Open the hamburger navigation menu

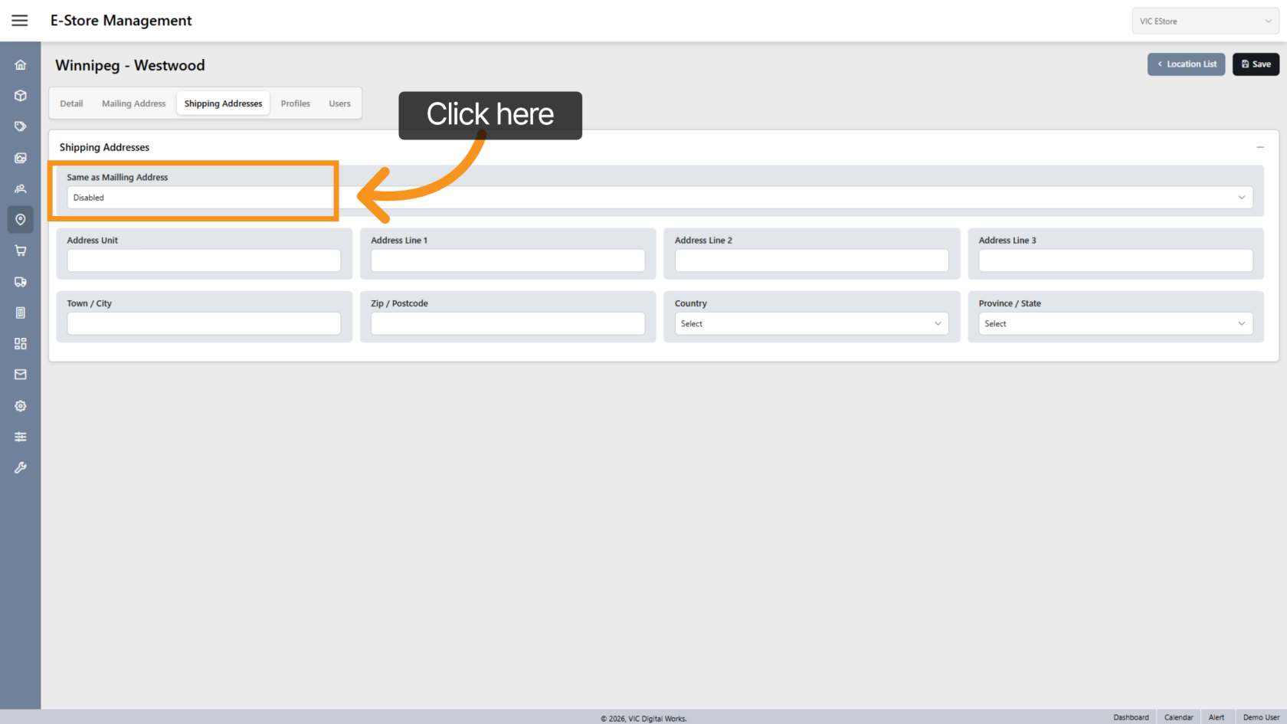[x=20, y=21]
